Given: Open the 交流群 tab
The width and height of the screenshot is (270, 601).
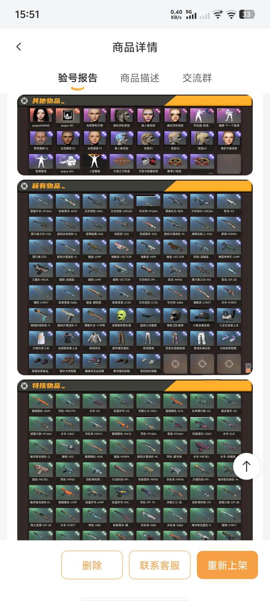Looking at the screenshot, I should pyautogui.click(x=197, y=78).
